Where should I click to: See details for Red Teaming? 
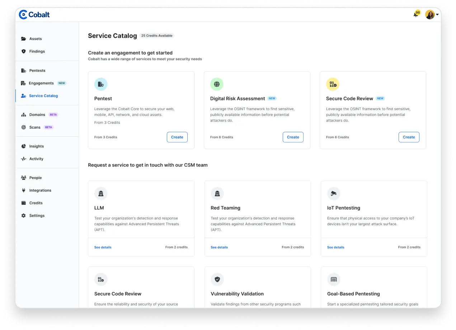tap(219, 247)
